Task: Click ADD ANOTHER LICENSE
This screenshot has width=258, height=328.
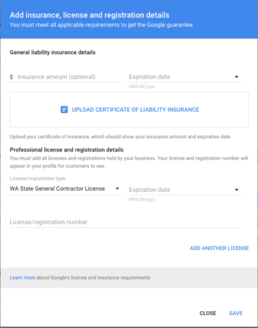Action: pos(219,248)
